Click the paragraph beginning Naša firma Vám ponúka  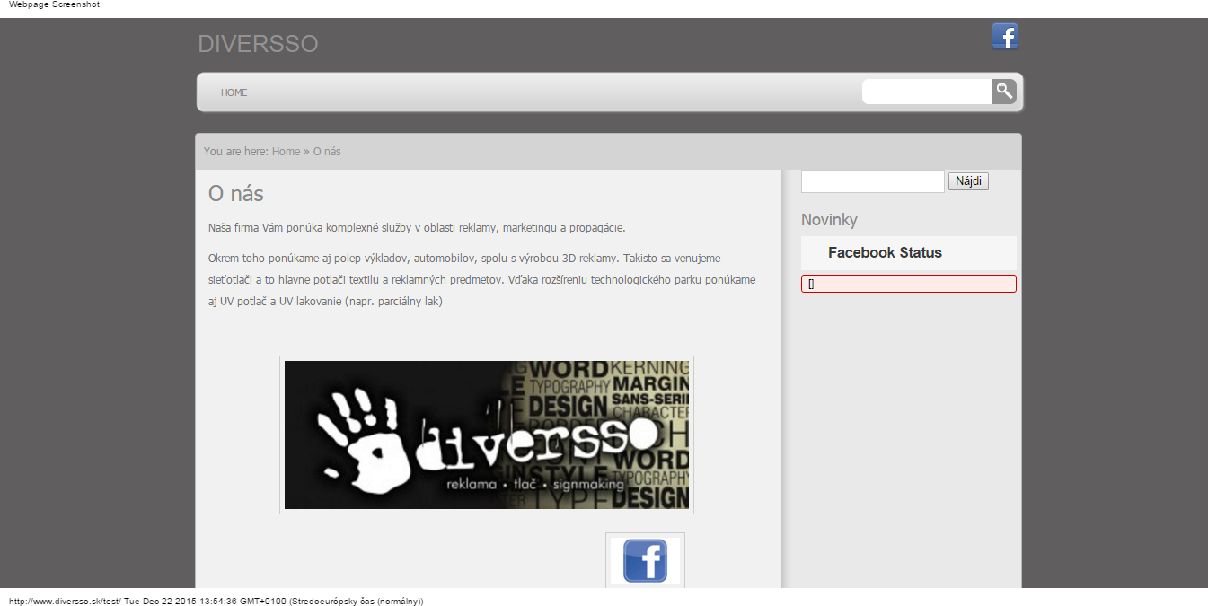pyautogui.click(x=417, y=228)
